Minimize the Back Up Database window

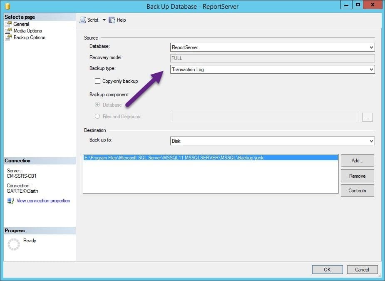[x=346, y=5]
